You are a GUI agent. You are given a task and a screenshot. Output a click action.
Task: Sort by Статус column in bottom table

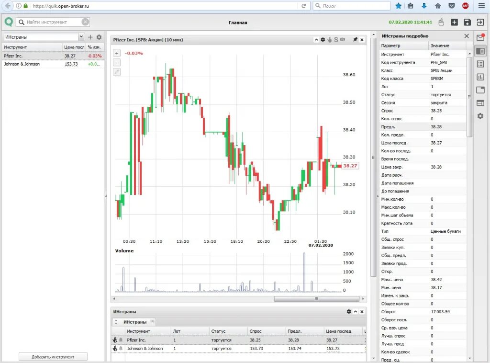[x=228, y=331]
